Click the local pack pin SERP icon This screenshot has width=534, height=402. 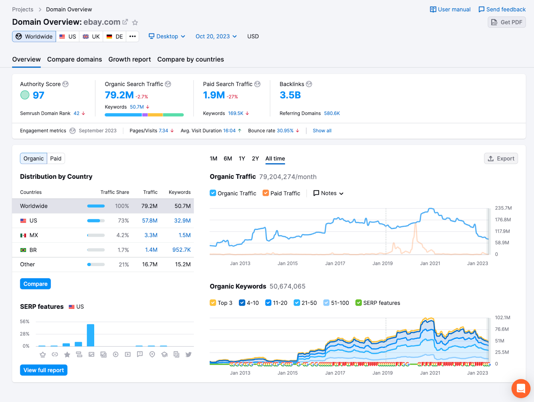coord(152,355)
